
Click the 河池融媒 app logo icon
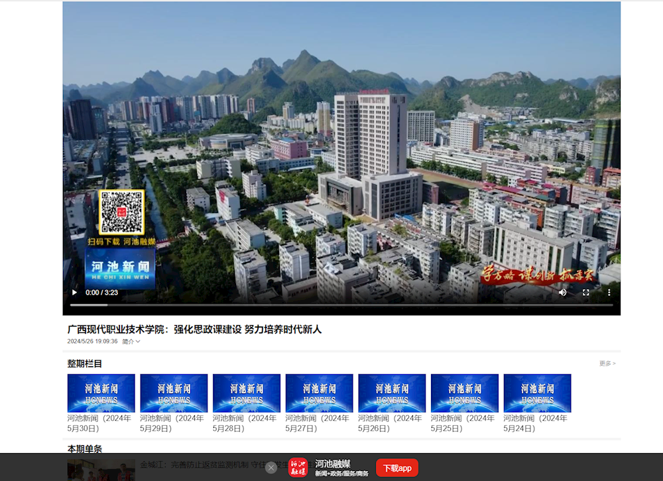(298, 468)
